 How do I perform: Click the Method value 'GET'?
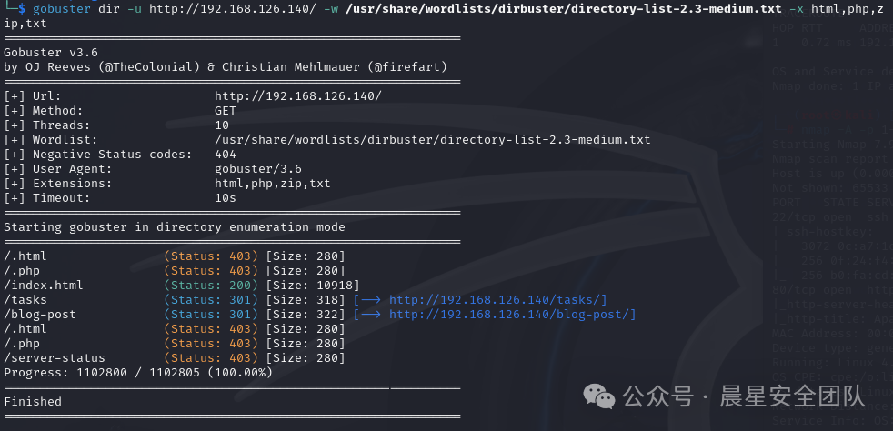click(x=226, y=110)
